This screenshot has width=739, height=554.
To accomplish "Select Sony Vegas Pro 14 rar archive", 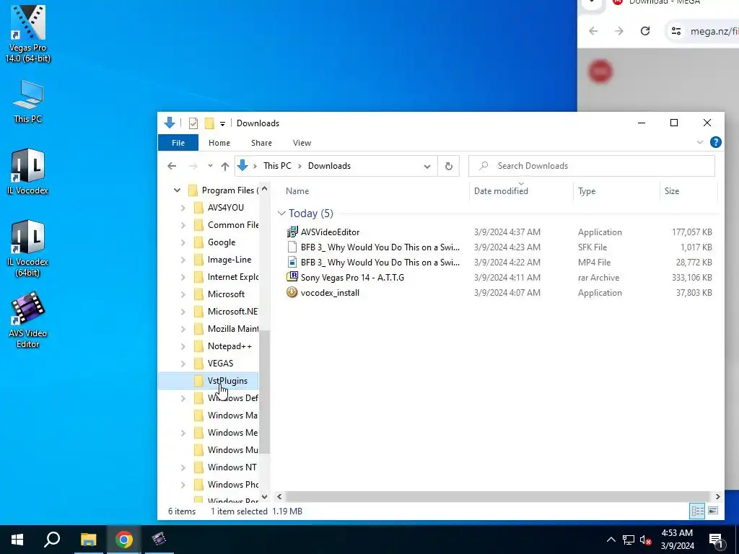I will coord(345,278).
